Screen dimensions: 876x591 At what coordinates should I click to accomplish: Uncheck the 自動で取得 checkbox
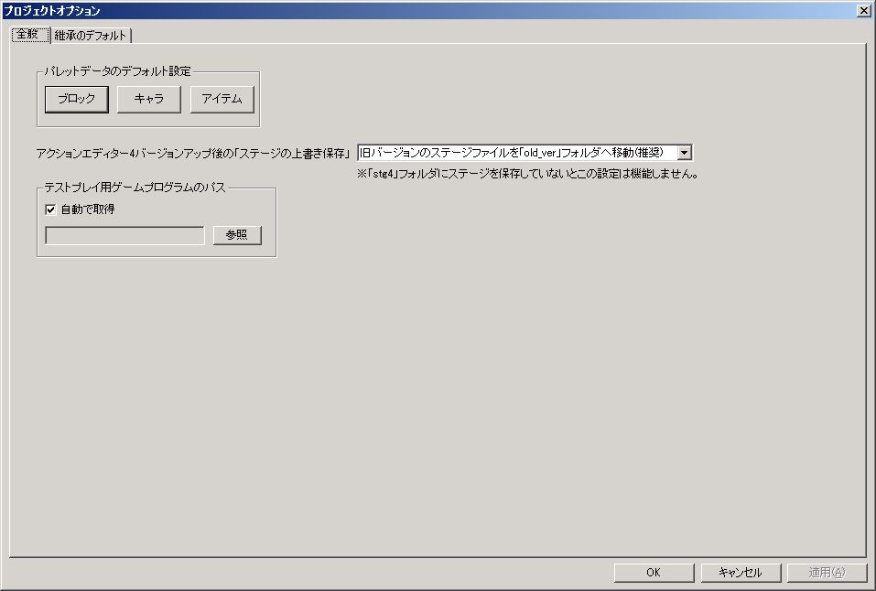(x=51, y=210)
